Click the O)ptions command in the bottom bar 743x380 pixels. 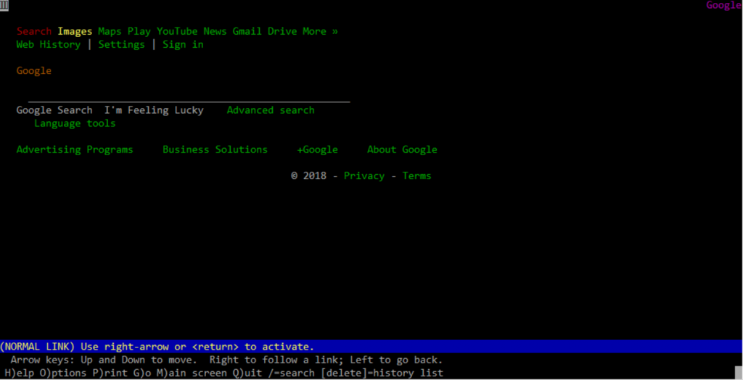63,373
